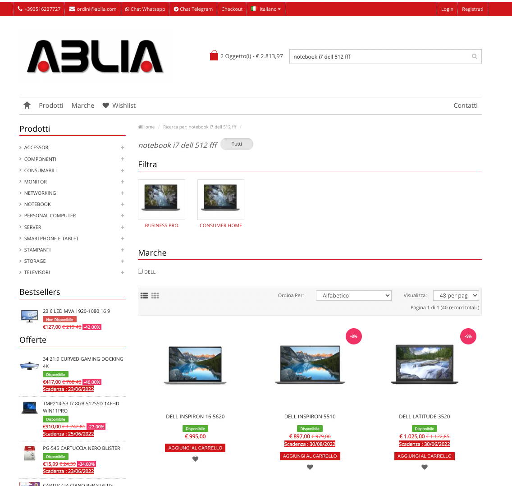Add Dell Inspiron 5510 to wishlist heart
The width and height of the screenshot is (512, 486).
(x=310, y=467)
